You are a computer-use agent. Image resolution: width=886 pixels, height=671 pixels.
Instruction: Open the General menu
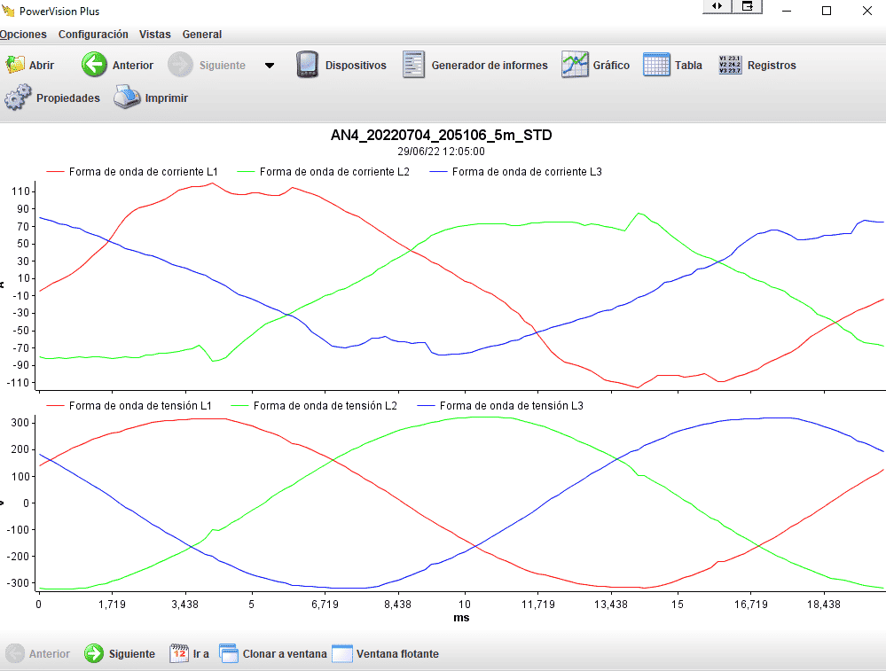(202, 35)
